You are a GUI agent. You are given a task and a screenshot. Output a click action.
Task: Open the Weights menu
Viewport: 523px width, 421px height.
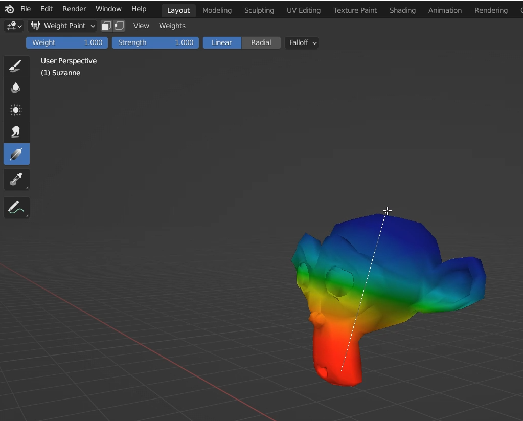coord(172,26)
